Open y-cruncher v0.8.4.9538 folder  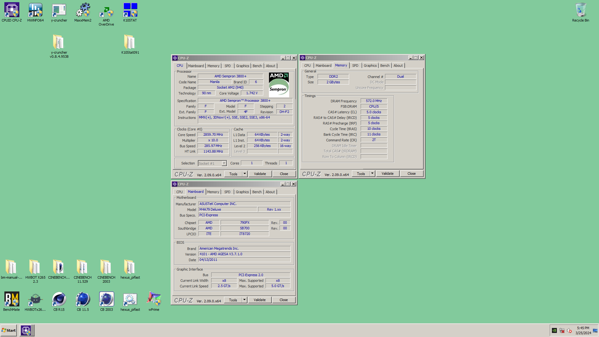click(x=59, y=46)
